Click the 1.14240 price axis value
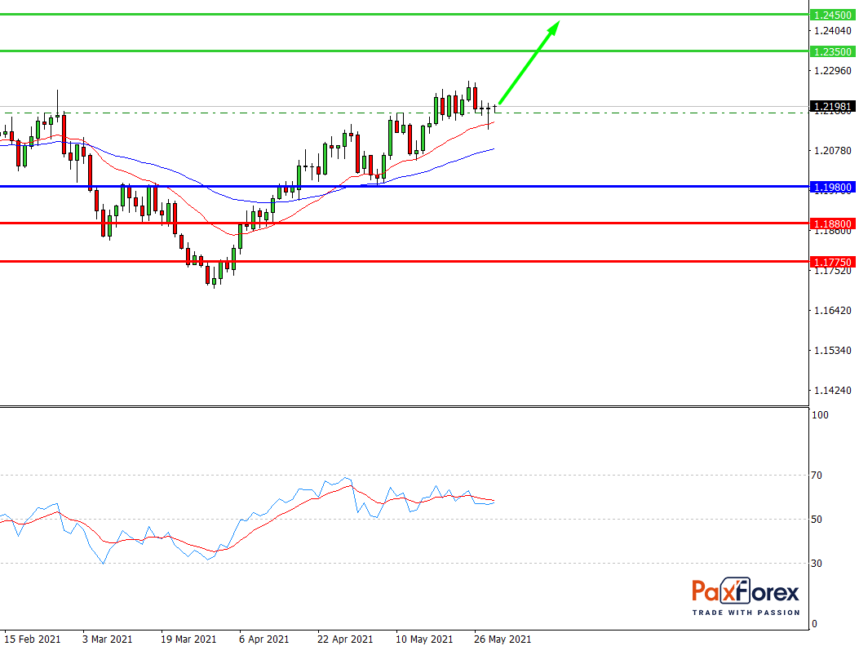The image size is (859, 646). coord(833,391)
